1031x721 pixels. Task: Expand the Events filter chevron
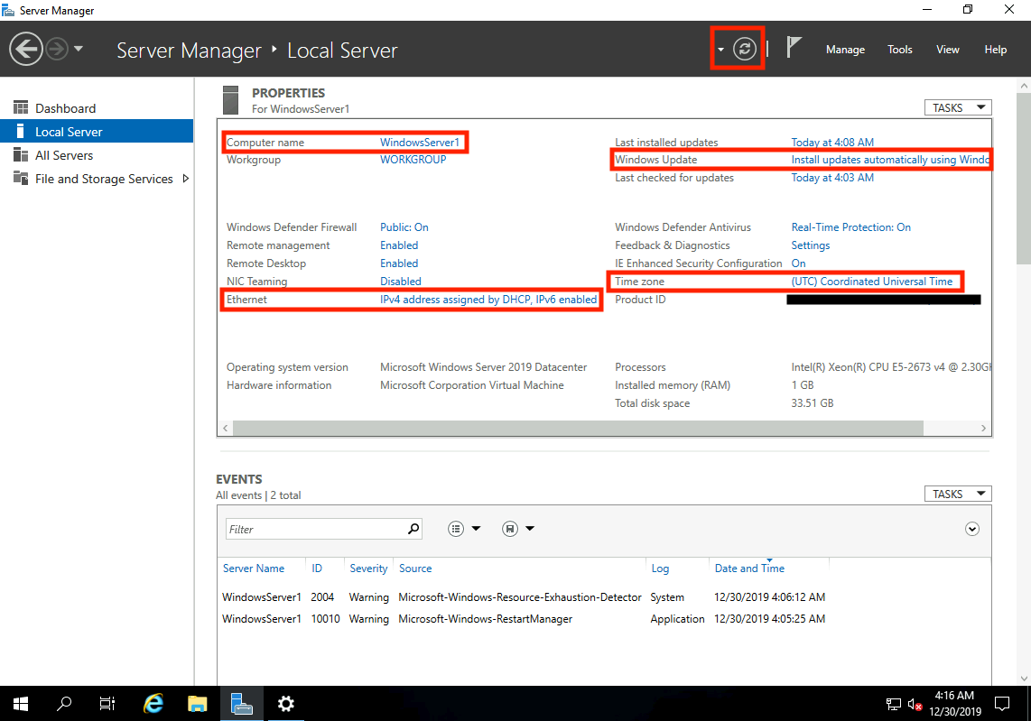[972, 529]
